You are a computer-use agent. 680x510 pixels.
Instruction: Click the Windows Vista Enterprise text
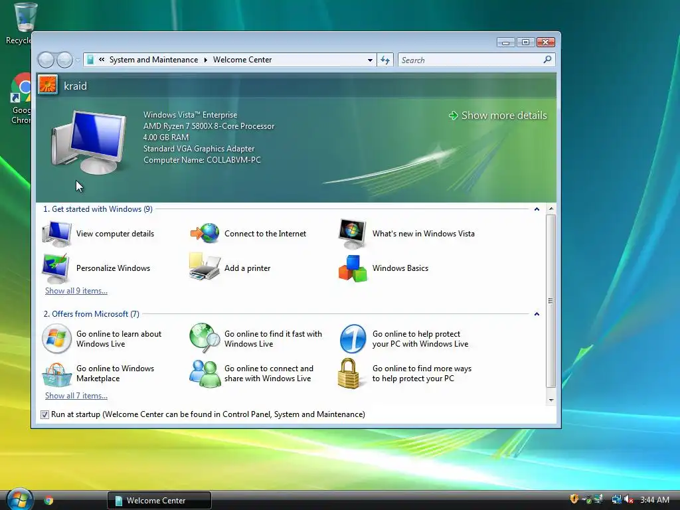coord(191,115)
